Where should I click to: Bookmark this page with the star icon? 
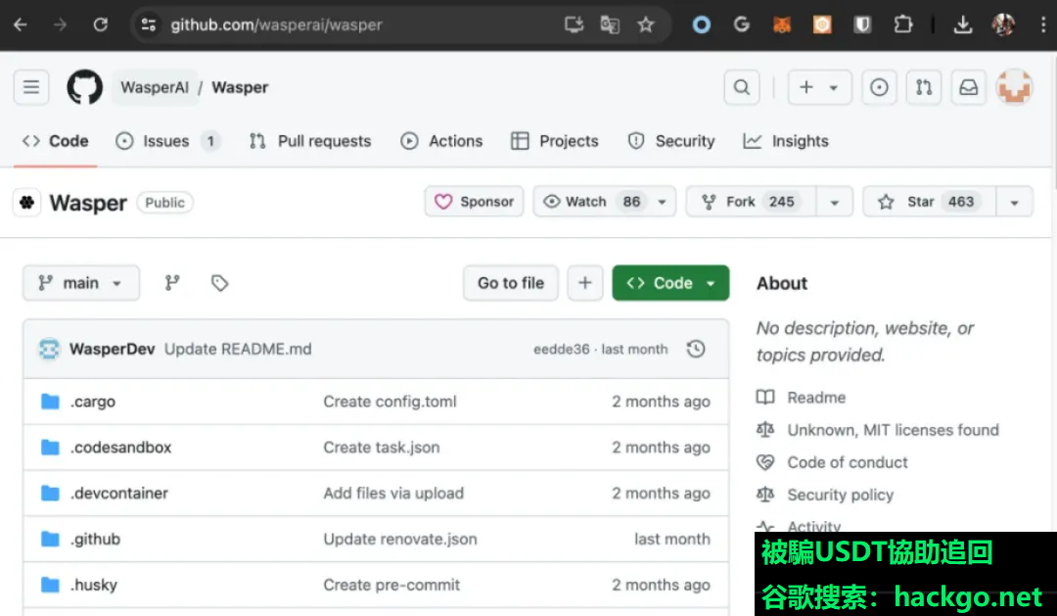646,24
